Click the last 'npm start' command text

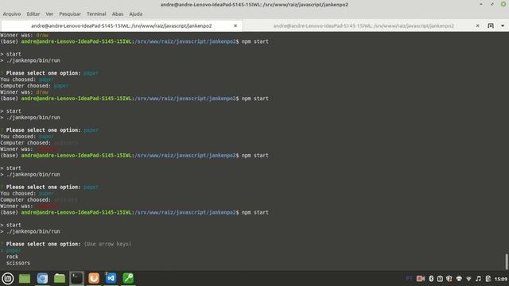(254, 212)
